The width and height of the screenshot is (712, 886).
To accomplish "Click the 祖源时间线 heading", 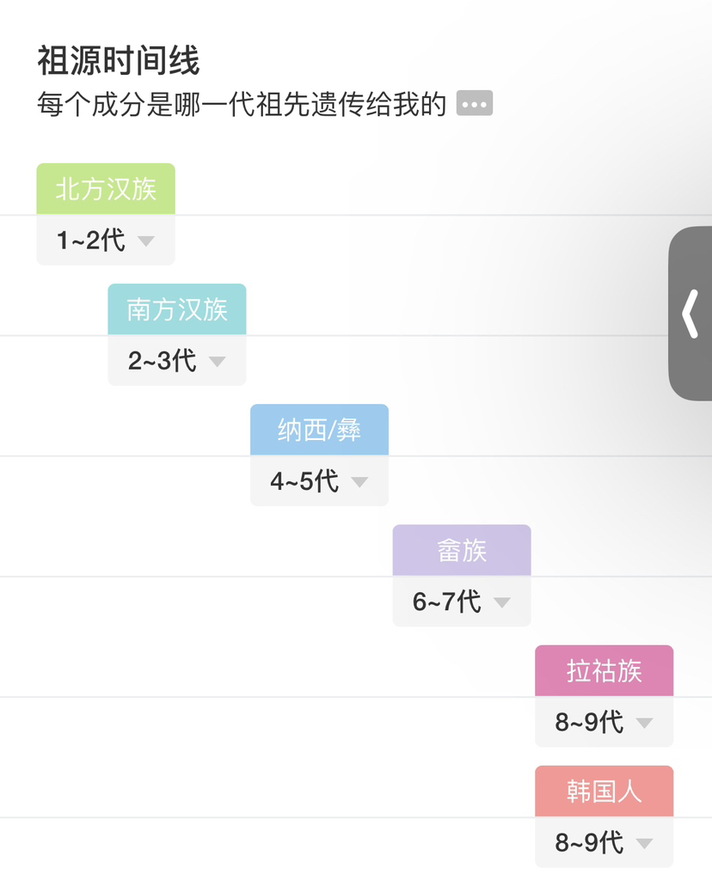I will coord(119,60).
